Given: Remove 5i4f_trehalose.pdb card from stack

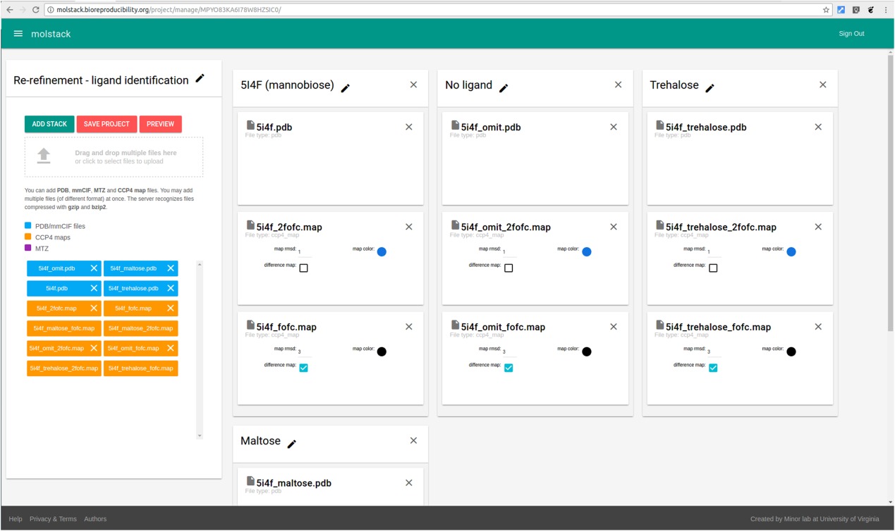Looking at the screenshot, I should [x=818, y=127].
